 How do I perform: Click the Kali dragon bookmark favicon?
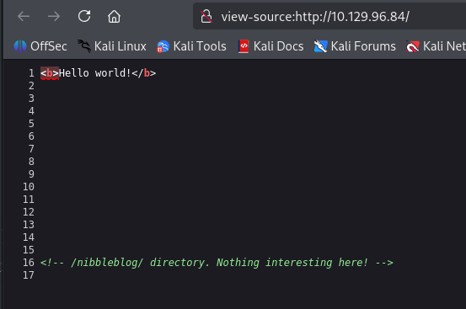[84, 46]
